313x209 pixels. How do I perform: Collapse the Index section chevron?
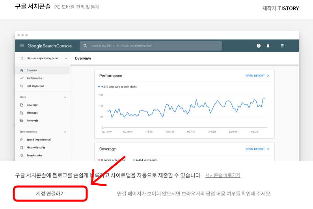pos(65,97)
